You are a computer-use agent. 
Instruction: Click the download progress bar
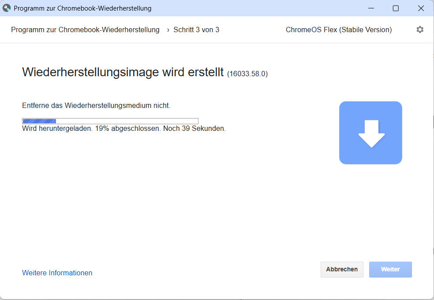110,121
